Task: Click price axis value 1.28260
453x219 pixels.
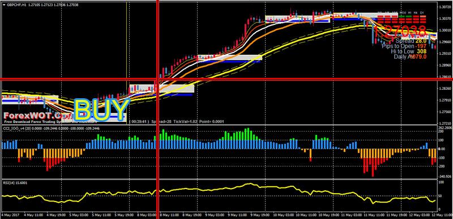Action: point(445,89)
